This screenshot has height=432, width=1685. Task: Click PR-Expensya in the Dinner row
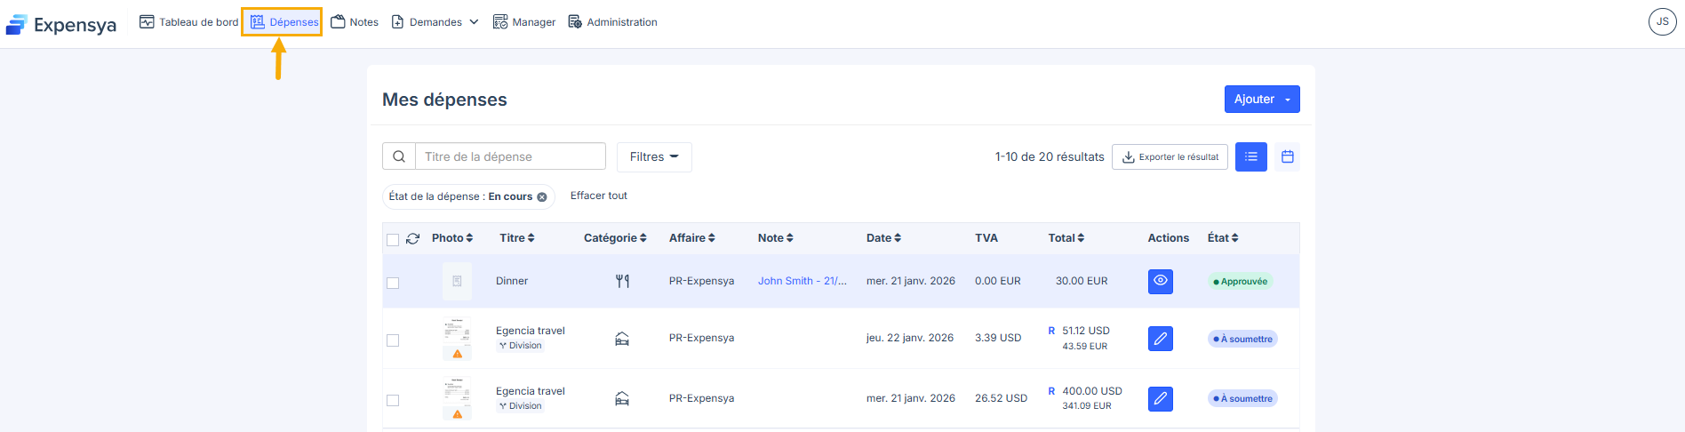(x=701, y=281)
